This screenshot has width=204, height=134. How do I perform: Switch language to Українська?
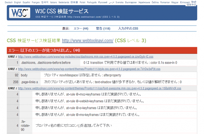point(144,2)
